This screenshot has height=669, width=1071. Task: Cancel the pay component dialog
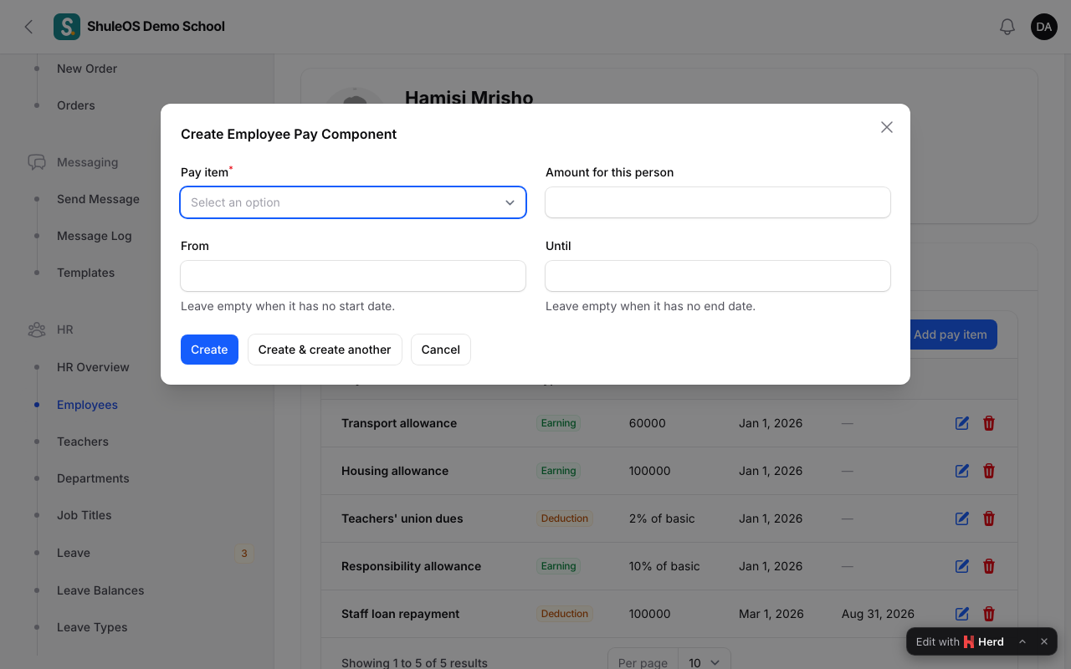tap(441, 350)
